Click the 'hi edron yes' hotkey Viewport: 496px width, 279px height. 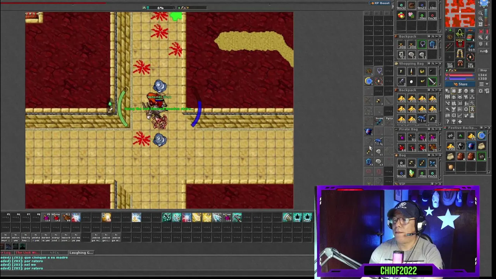(15, 238)
